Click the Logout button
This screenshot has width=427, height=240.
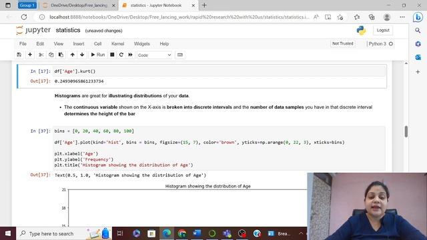coord(383,30)
